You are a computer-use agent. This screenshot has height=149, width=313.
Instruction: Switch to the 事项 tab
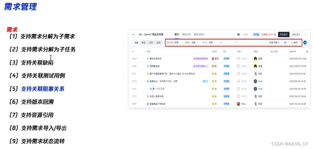177,34
